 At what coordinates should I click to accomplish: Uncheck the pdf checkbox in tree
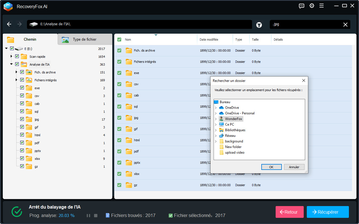click(x=22, y=143)
